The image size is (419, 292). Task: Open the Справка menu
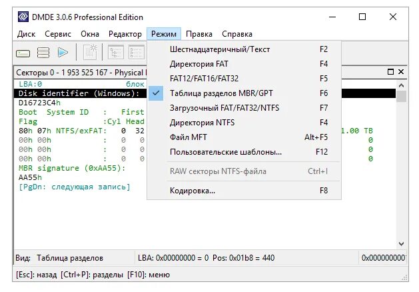click(x=237, y=34)
